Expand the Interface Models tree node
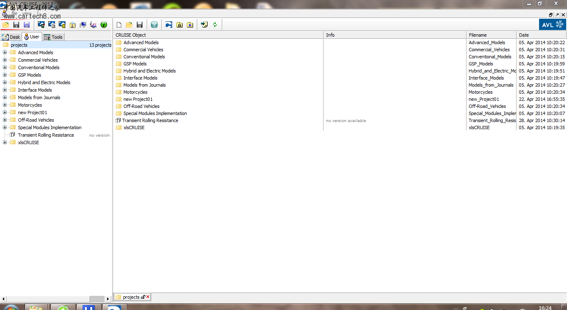 click(5, 90)
